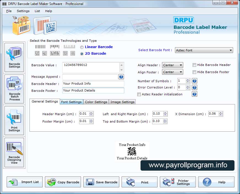Click the Message Append input field

pyautogui.click(x=90, y=77)
